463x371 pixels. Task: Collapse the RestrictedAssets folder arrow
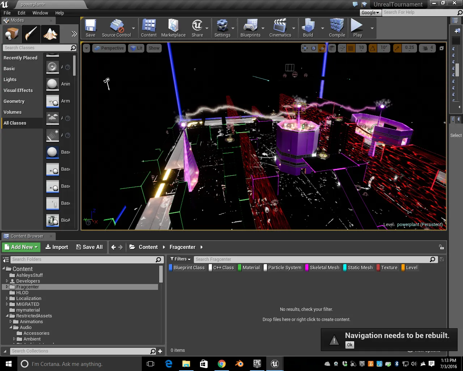pyautogui.click(x=7, y=316)
